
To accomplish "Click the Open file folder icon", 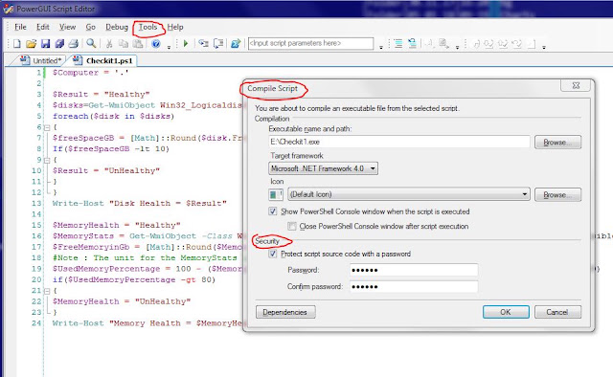I will click(x=31, y=43).
